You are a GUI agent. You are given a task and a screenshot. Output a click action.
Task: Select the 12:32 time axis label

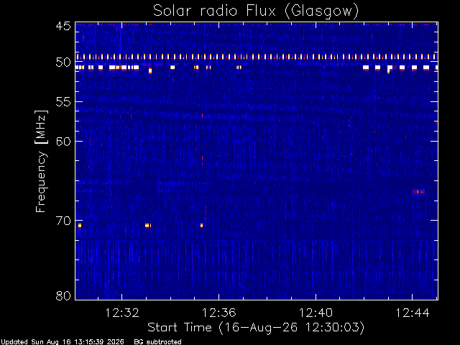click(121, 313)
